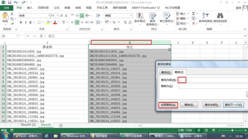Add a new sheet with plus icon

pyautogui.click(x=61, y=125)
